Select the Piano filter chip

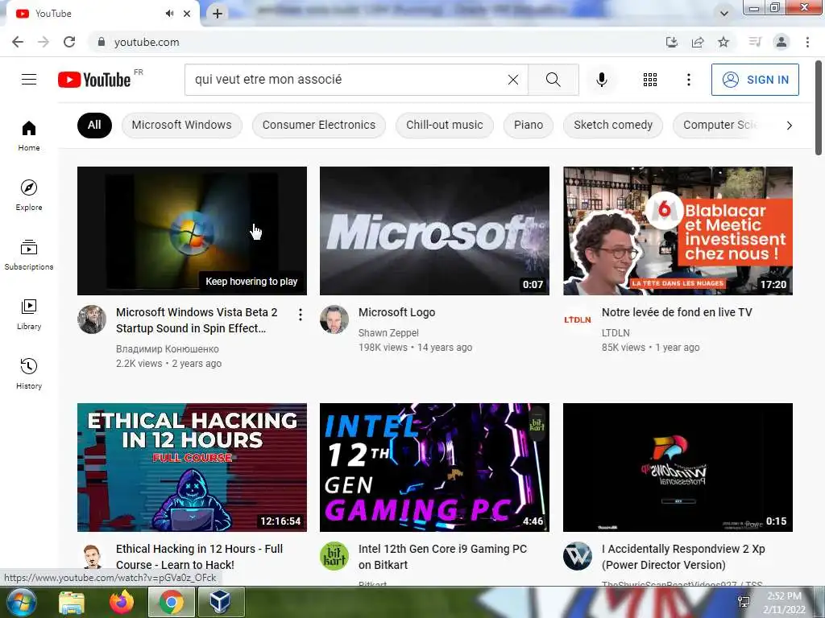[529, 125]
